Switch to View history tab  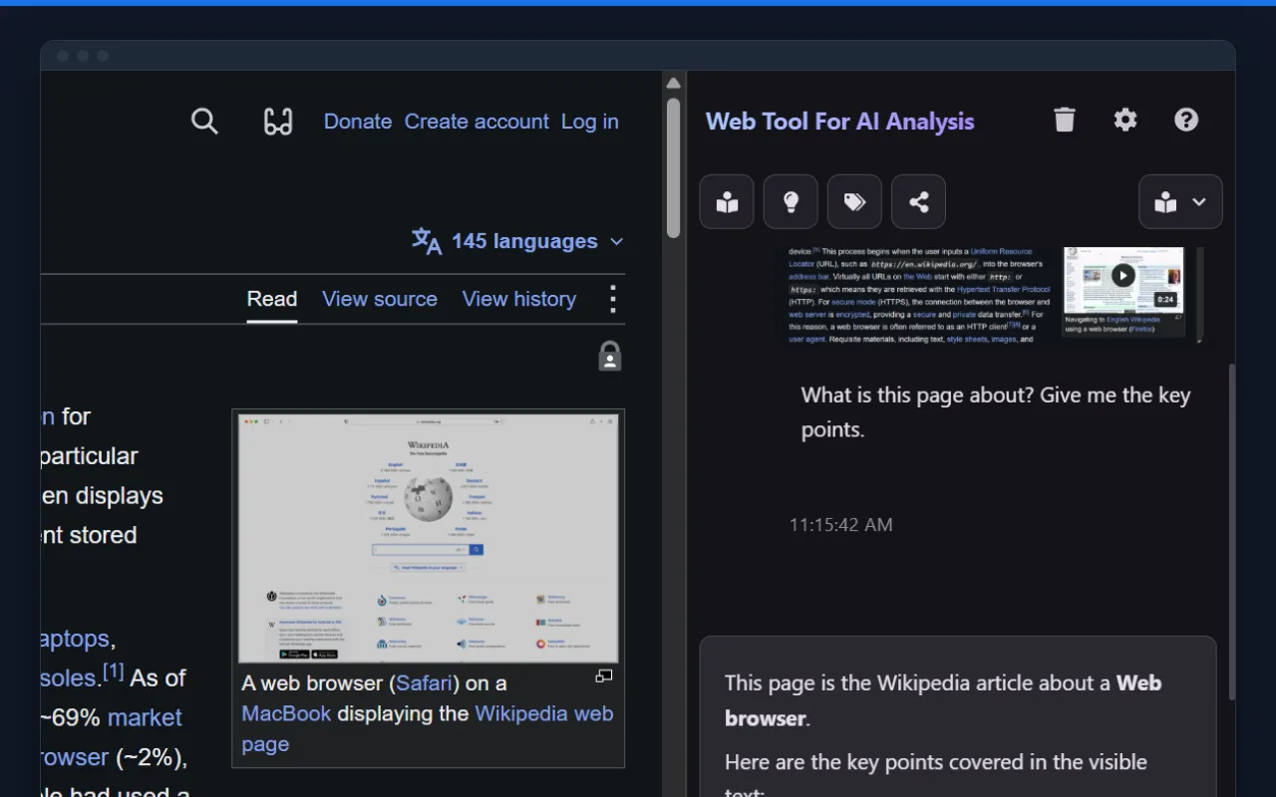click(x=519, y=299)
